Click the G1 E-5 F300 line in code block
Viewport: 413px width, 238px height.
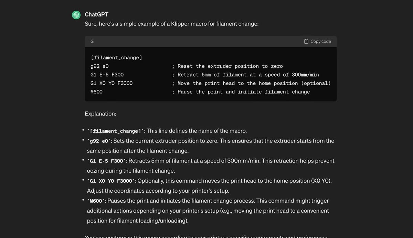point(107,75)
